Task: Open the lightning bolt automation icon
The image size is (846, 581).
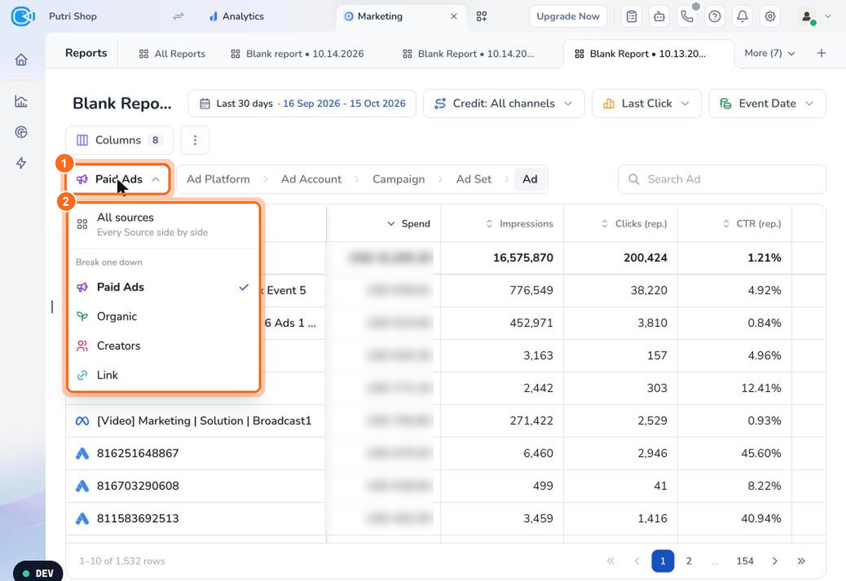Action: (x=21, y=163)
